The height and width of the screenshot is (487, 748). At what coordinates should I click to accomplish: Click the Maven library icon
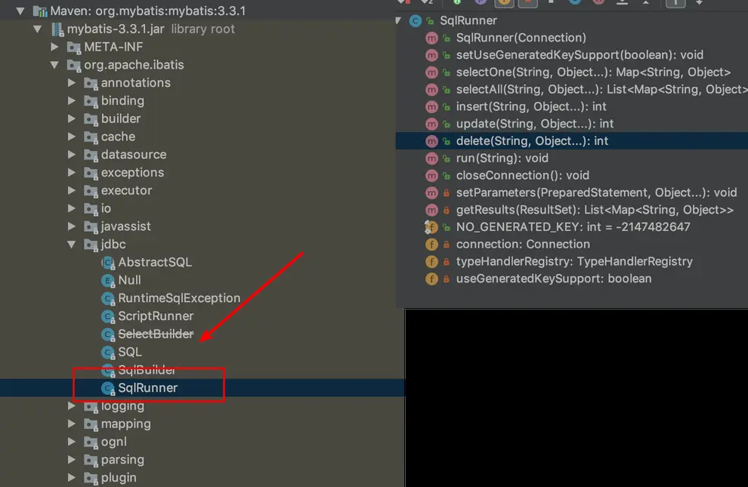pyautogui.click(x=40, y=11)
